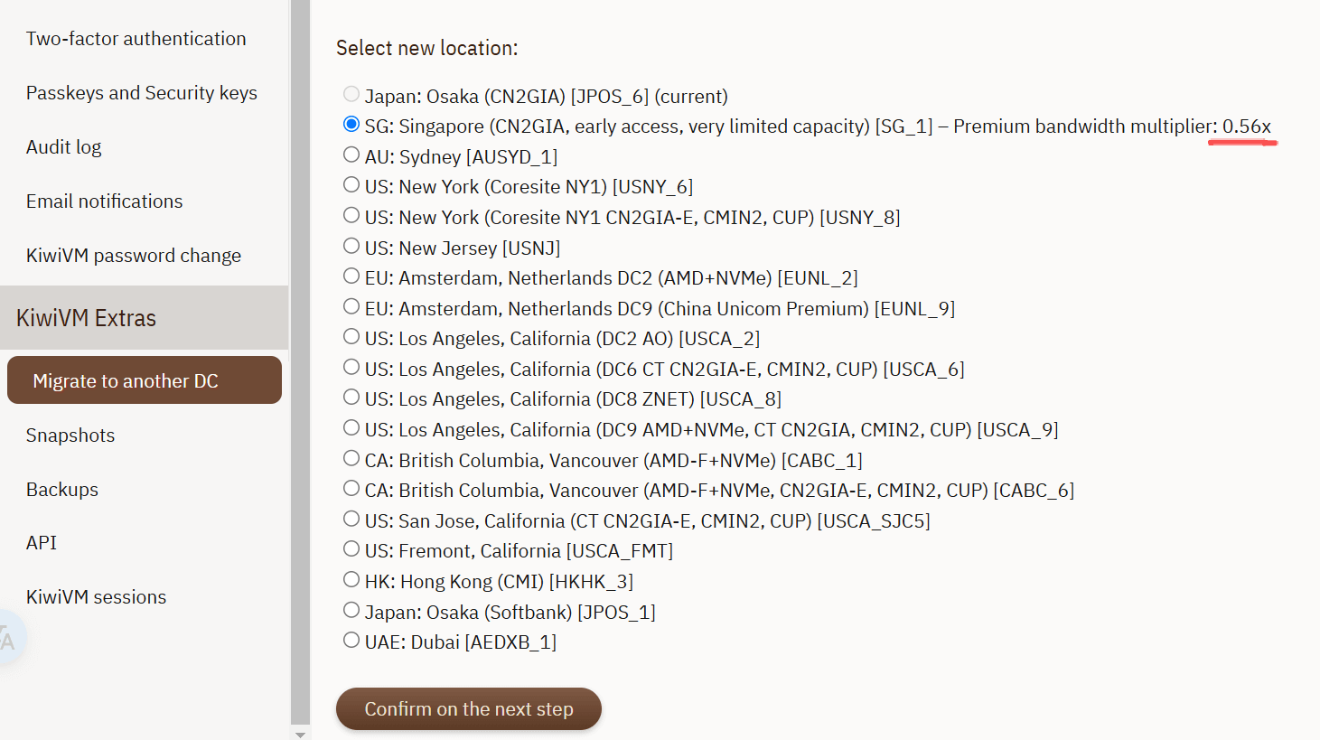Image resolution: width=1320 pixels, height=740 pixels.
Task: Open Snapshots in sidebar
Action: (70, 436)
